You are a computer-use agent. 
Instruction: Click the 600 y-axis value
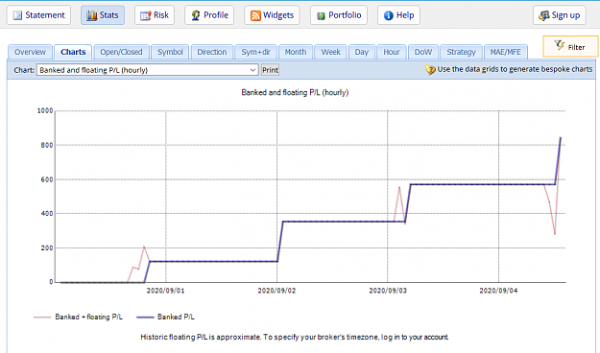47,179
